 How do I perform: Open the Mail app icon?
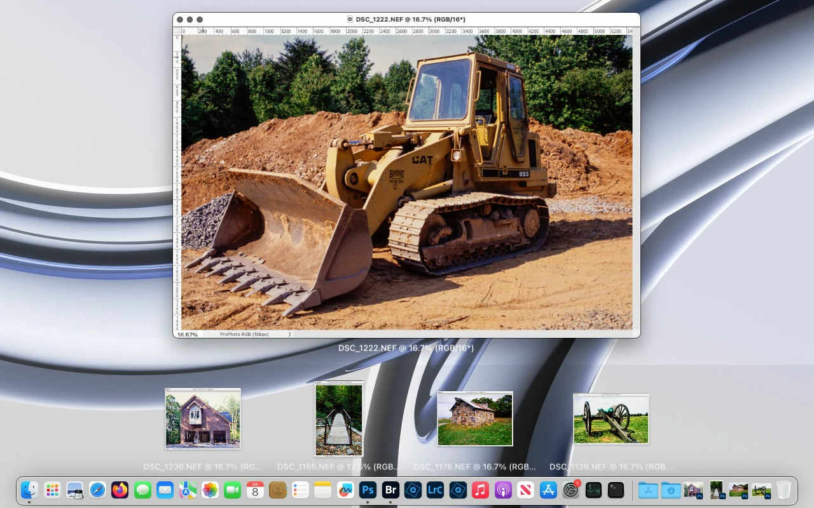coord(165,490)
